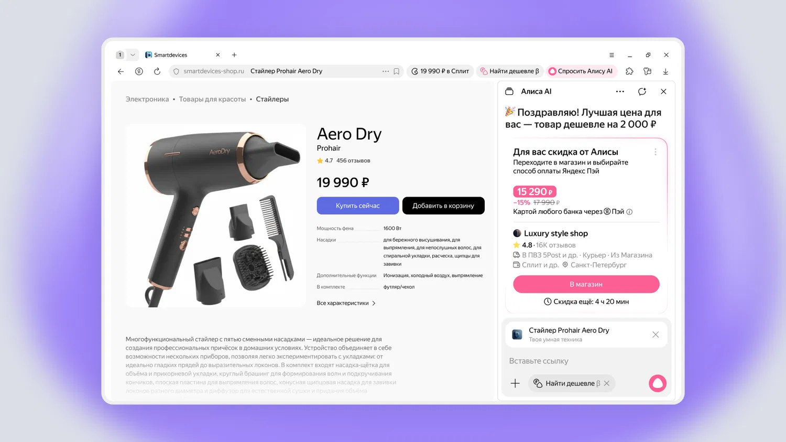Reload the page with the refresh icon

pyautogui.click(x=157, y=71)
